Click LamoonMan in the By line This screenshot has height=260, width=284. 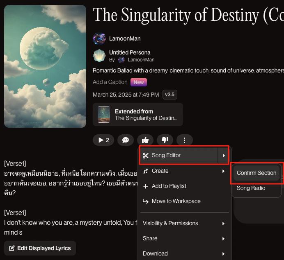point(141,60)
